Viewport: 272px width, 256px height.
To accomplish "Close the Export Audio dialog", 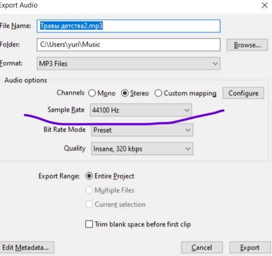I will tap(264, 5).
